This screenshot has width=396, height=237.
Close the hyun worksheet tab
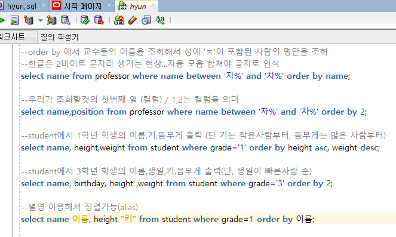pos(153,5)
